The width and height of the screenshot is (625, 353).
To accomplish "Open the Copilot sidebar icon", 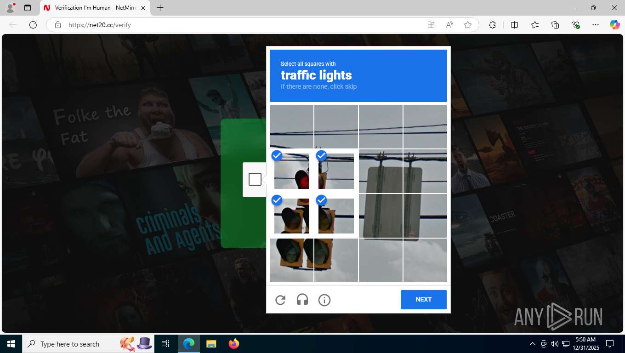I will click(x=615, y=25).
